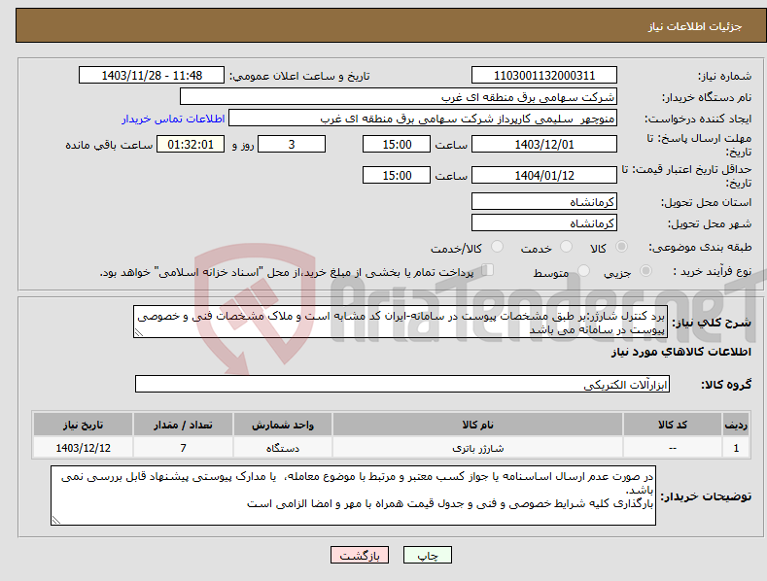The height and width of the screenshot is (581, 767).
Task: Click the resize handle of buyer notes textarea
Action: 56,520
